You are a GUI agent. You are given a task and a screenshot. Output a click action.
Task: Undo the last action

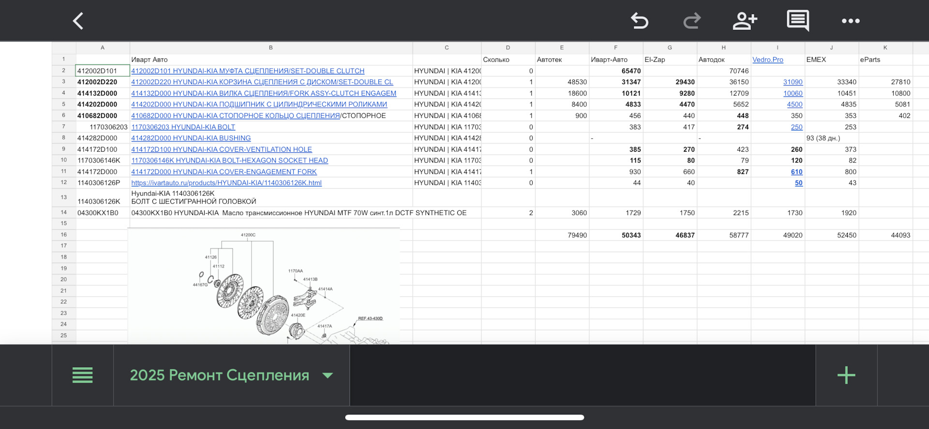coord(639,21)
